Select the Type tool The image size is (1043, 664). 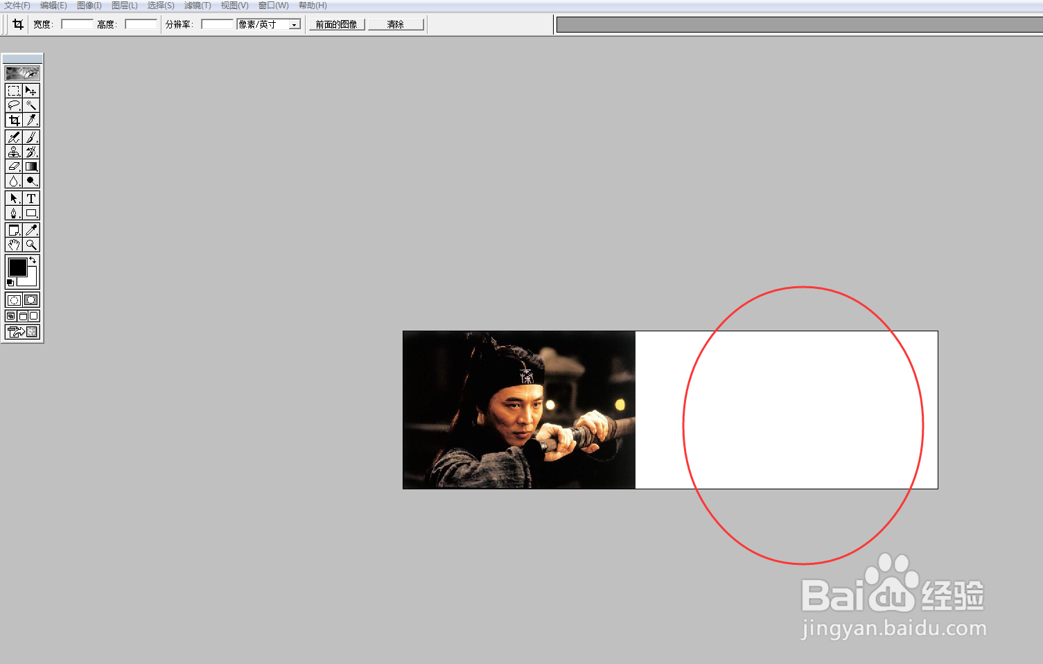[31, 198]
